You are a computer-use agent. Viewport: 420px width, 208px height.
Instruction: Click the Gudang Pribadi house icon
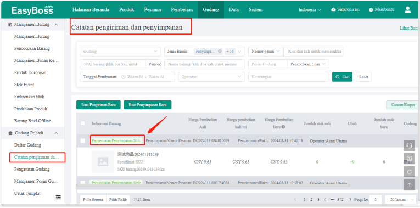point(10,133)
